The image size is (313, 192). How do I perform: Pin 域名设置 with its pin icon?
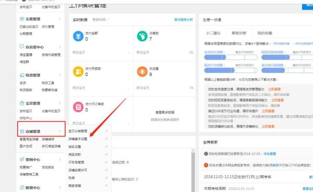pos(106,146)
